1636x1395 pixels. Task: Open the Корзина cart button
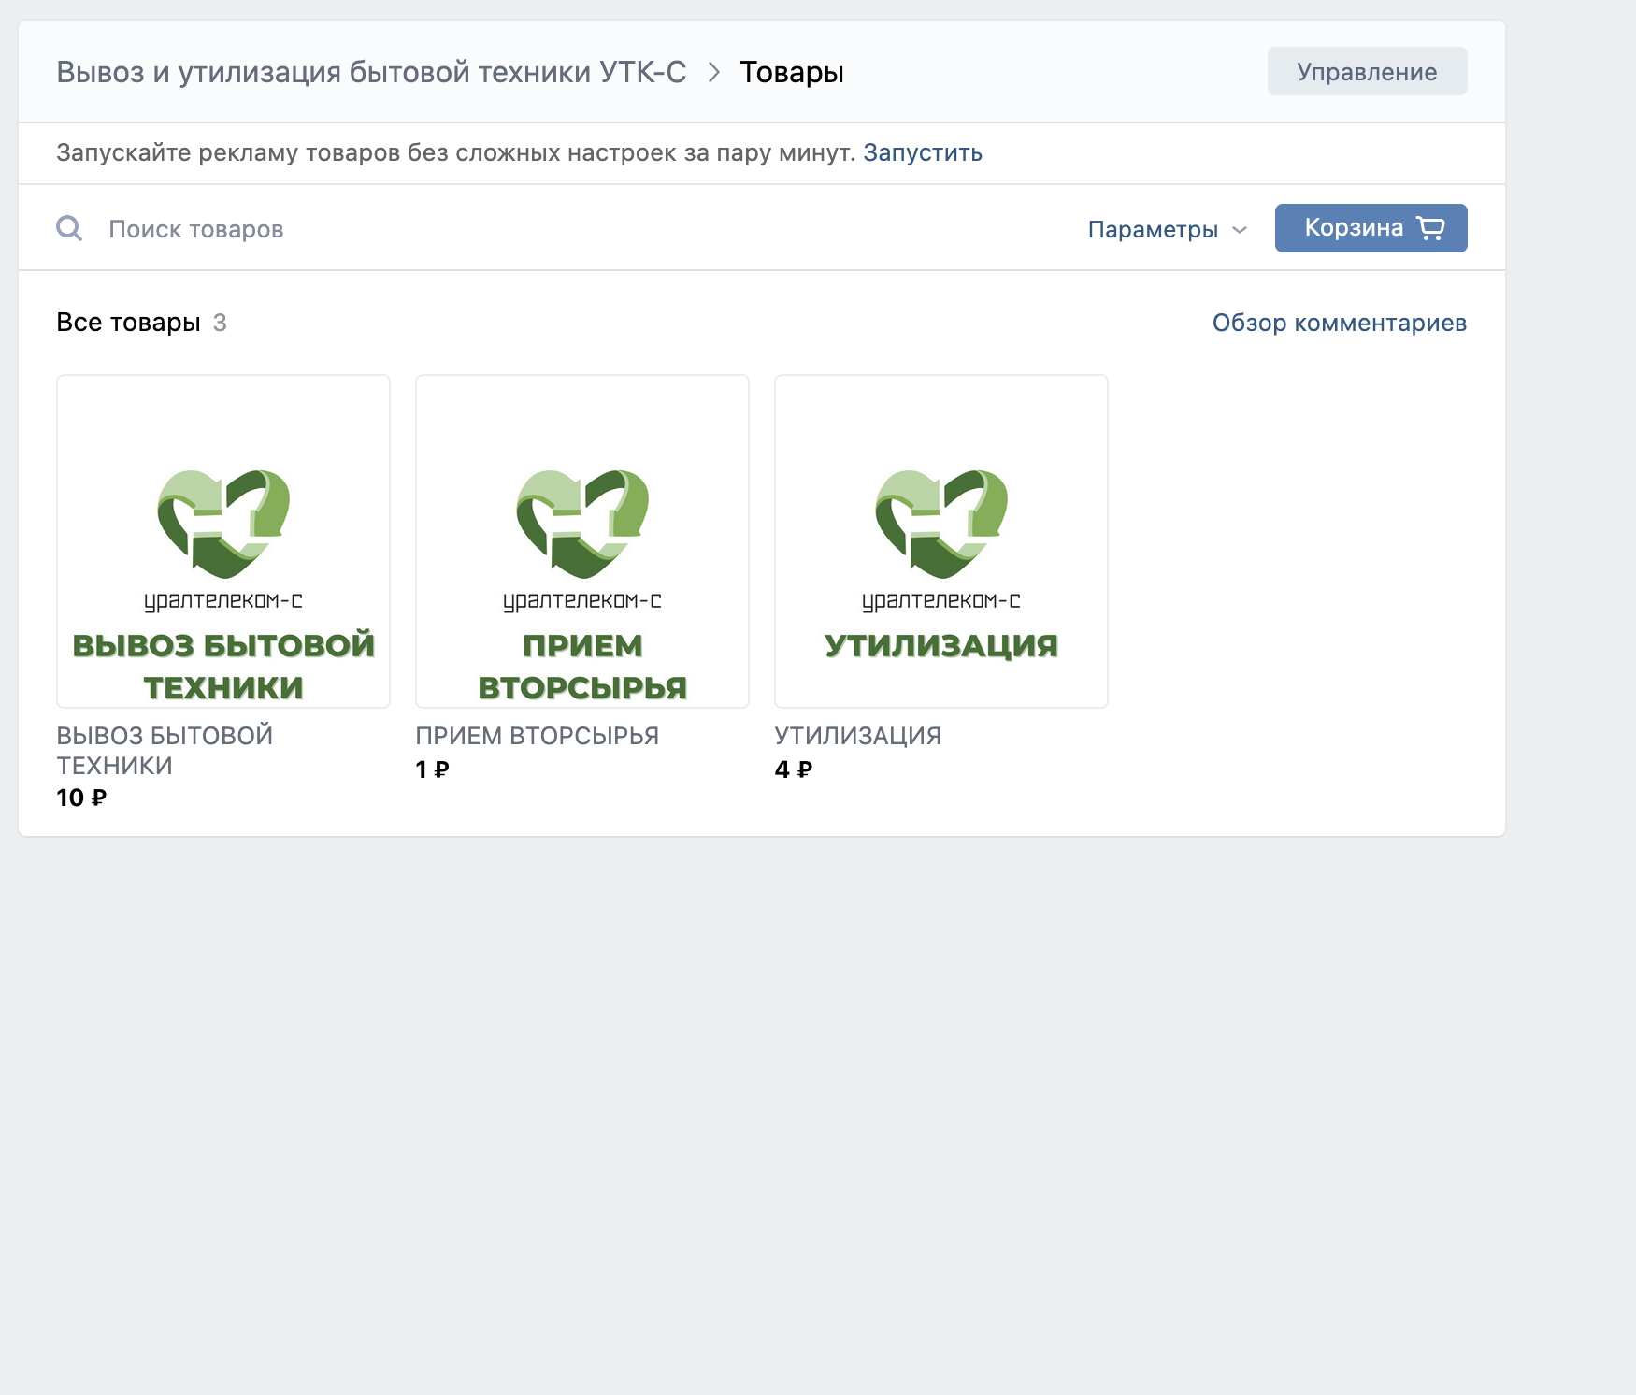coord(1370,228)
